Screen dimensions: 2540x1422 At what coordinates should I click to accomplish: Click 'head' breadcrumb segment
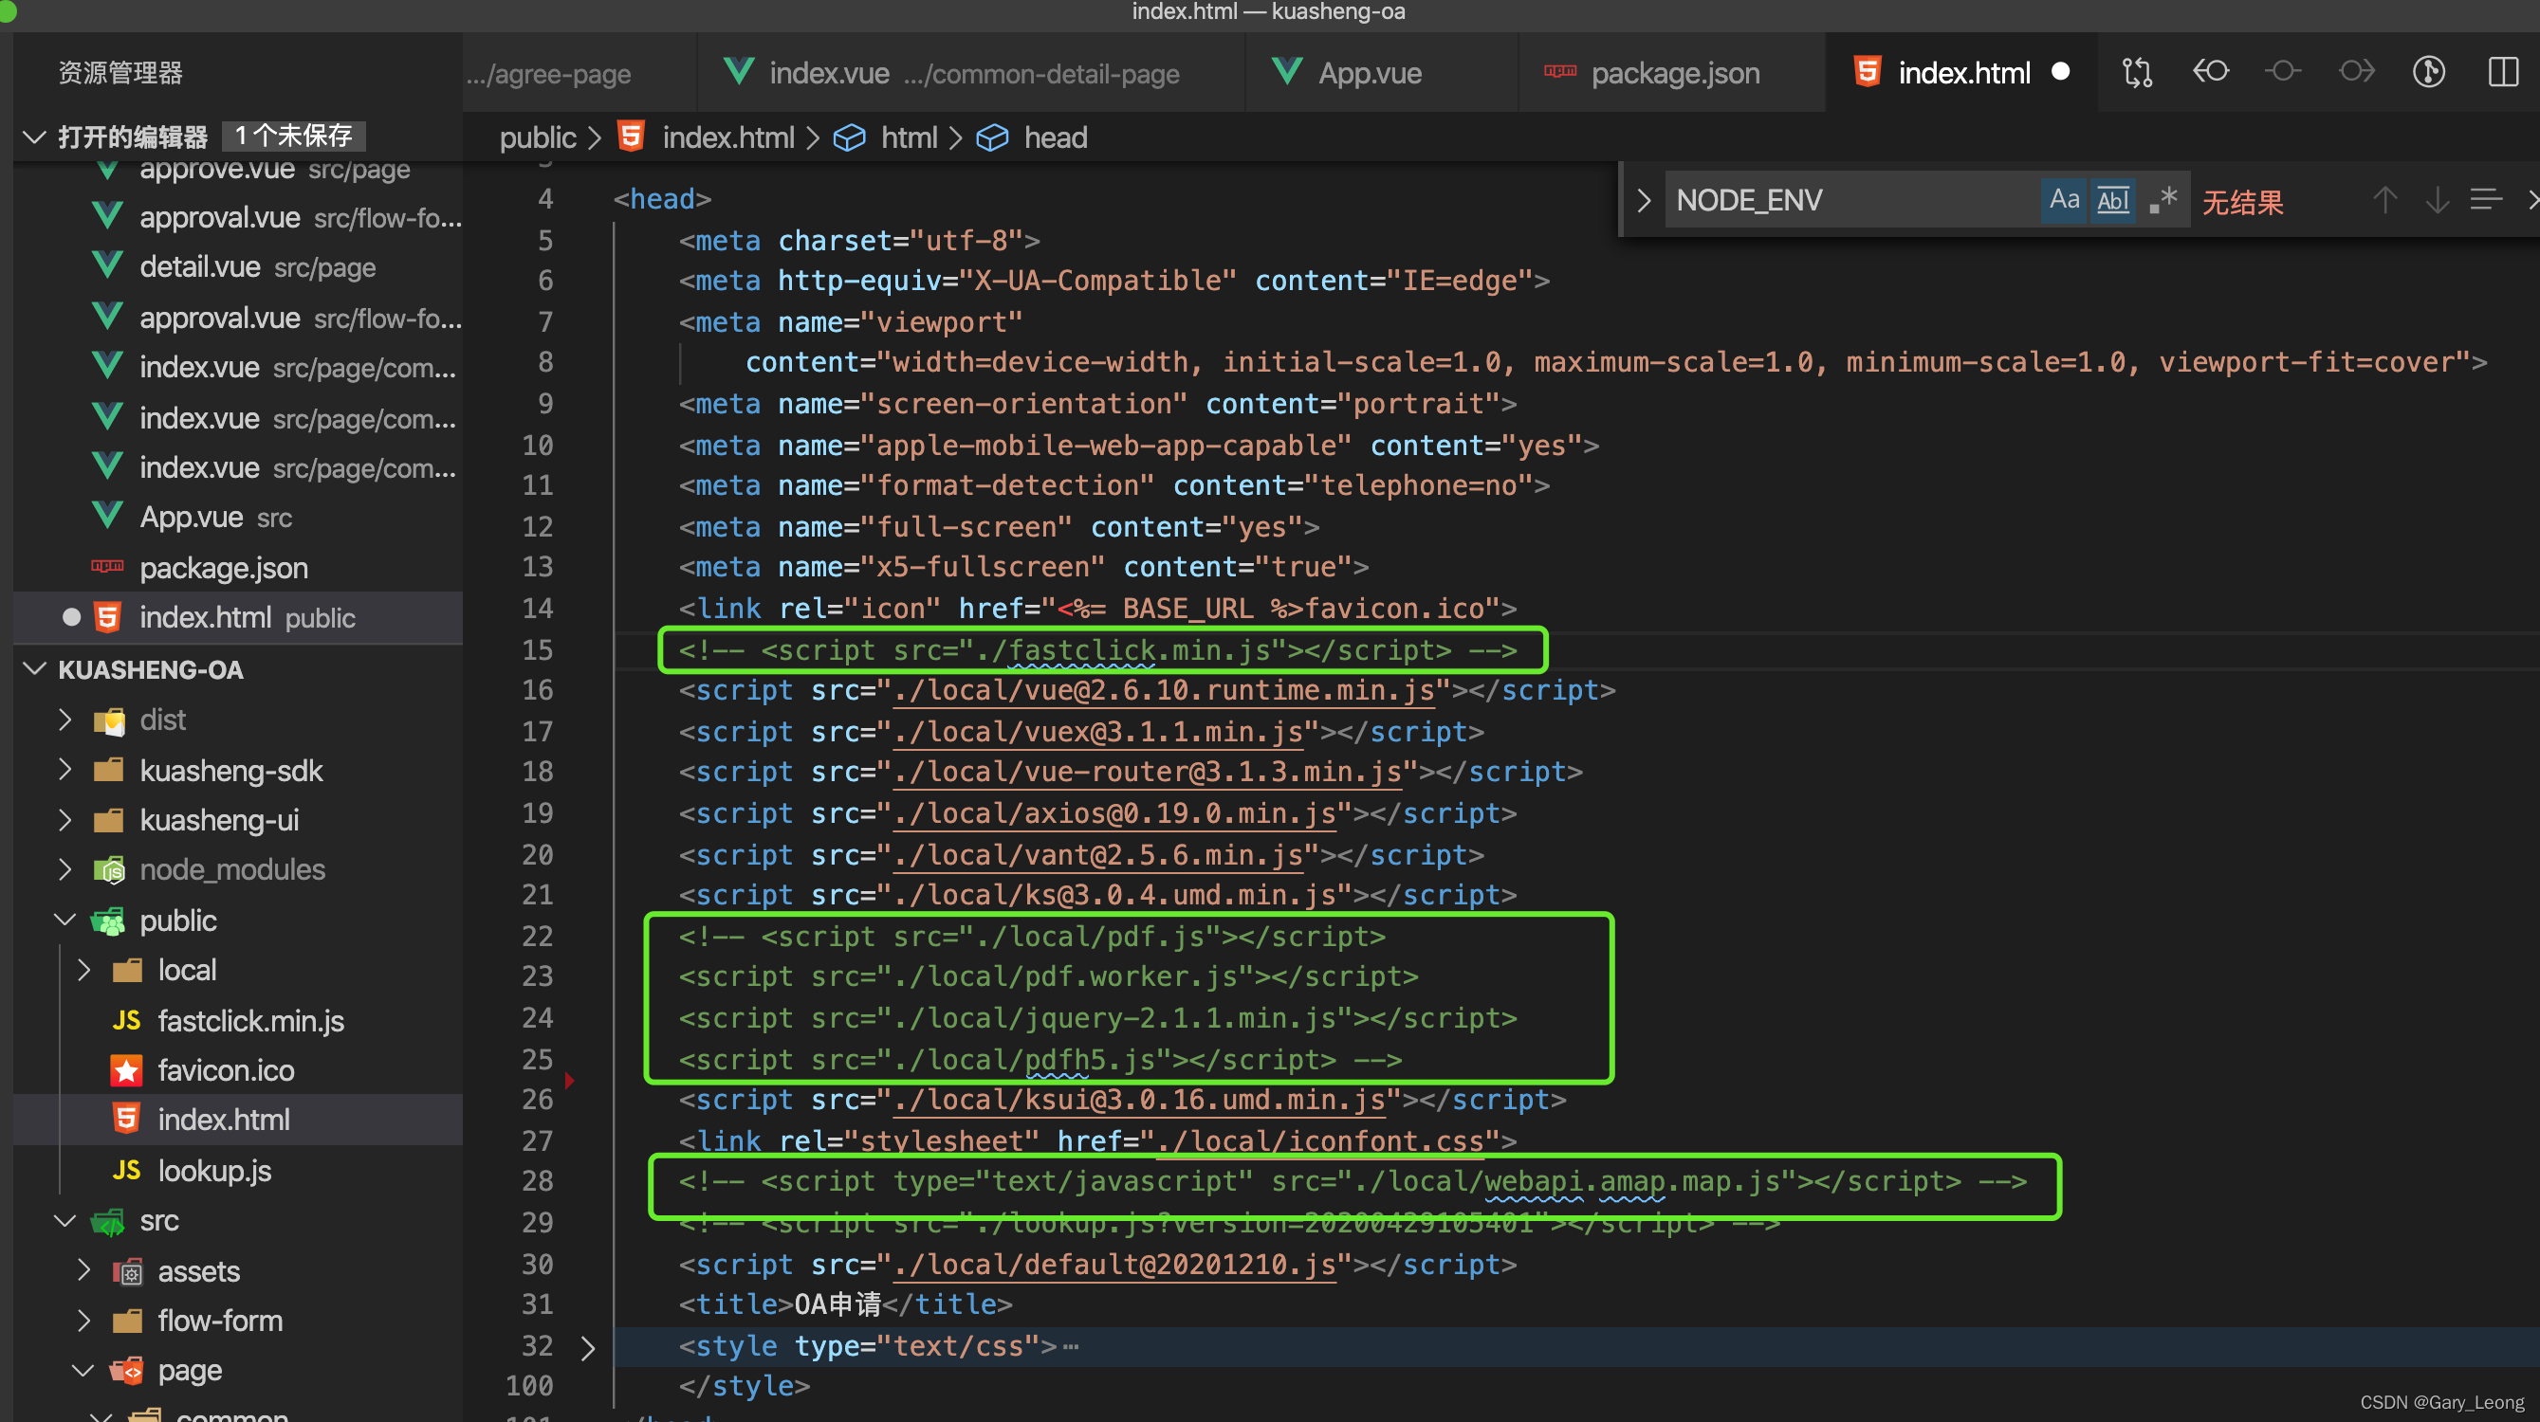(x=1055, y=137)
